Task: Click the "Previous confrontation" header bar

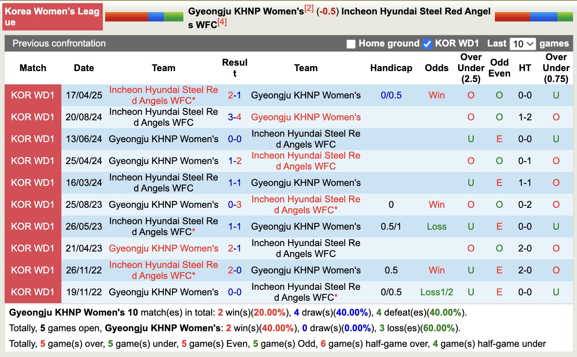Action: (x=59, y=43)
